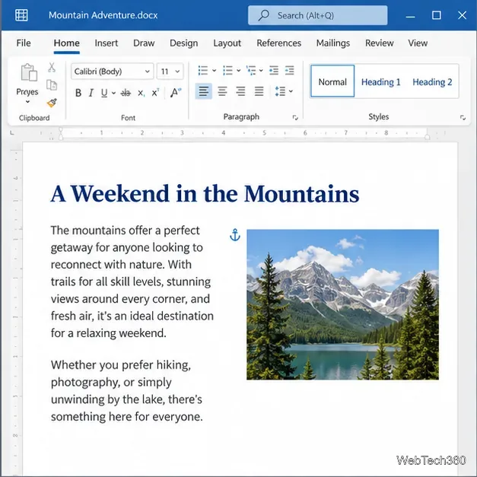The image size is (477, 477).
Task: Justify the text
Action: [x=259, y=91]
